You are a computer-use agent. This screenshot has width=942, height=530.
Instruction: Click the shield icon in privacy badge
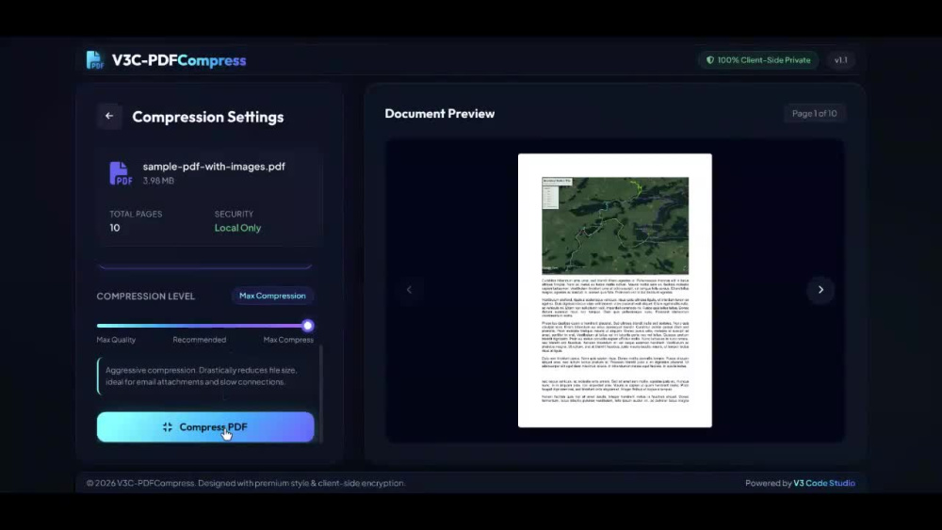pyautogui.click(x=710, y=60)
